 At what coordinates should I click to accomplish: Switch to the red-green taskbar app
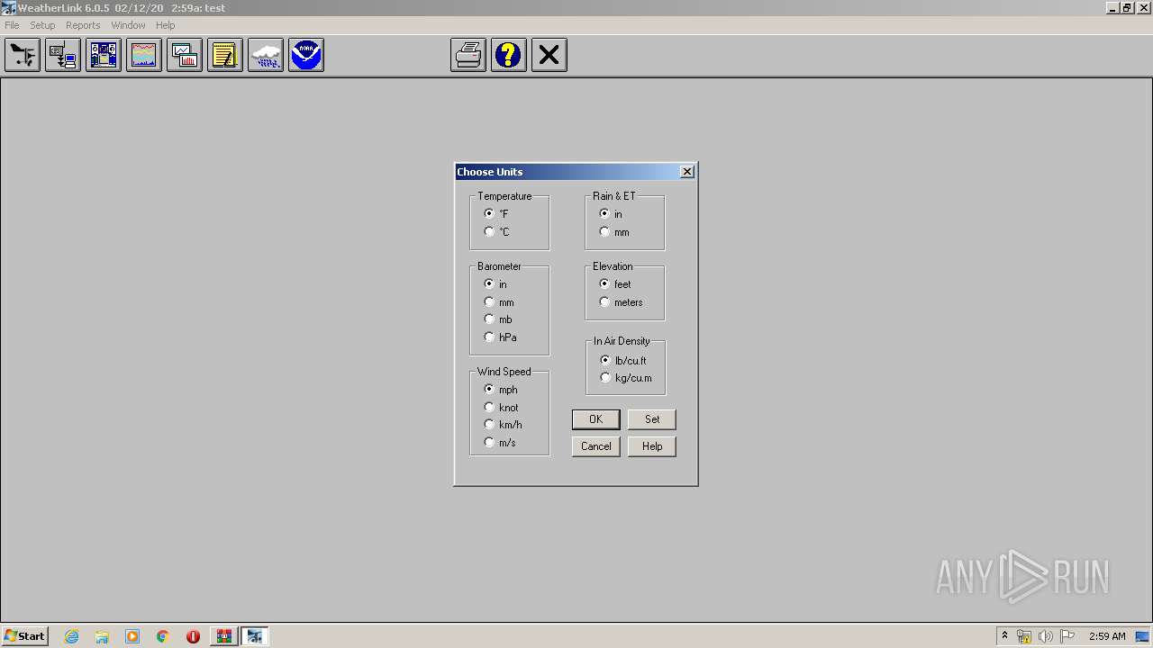coord(224,636)
